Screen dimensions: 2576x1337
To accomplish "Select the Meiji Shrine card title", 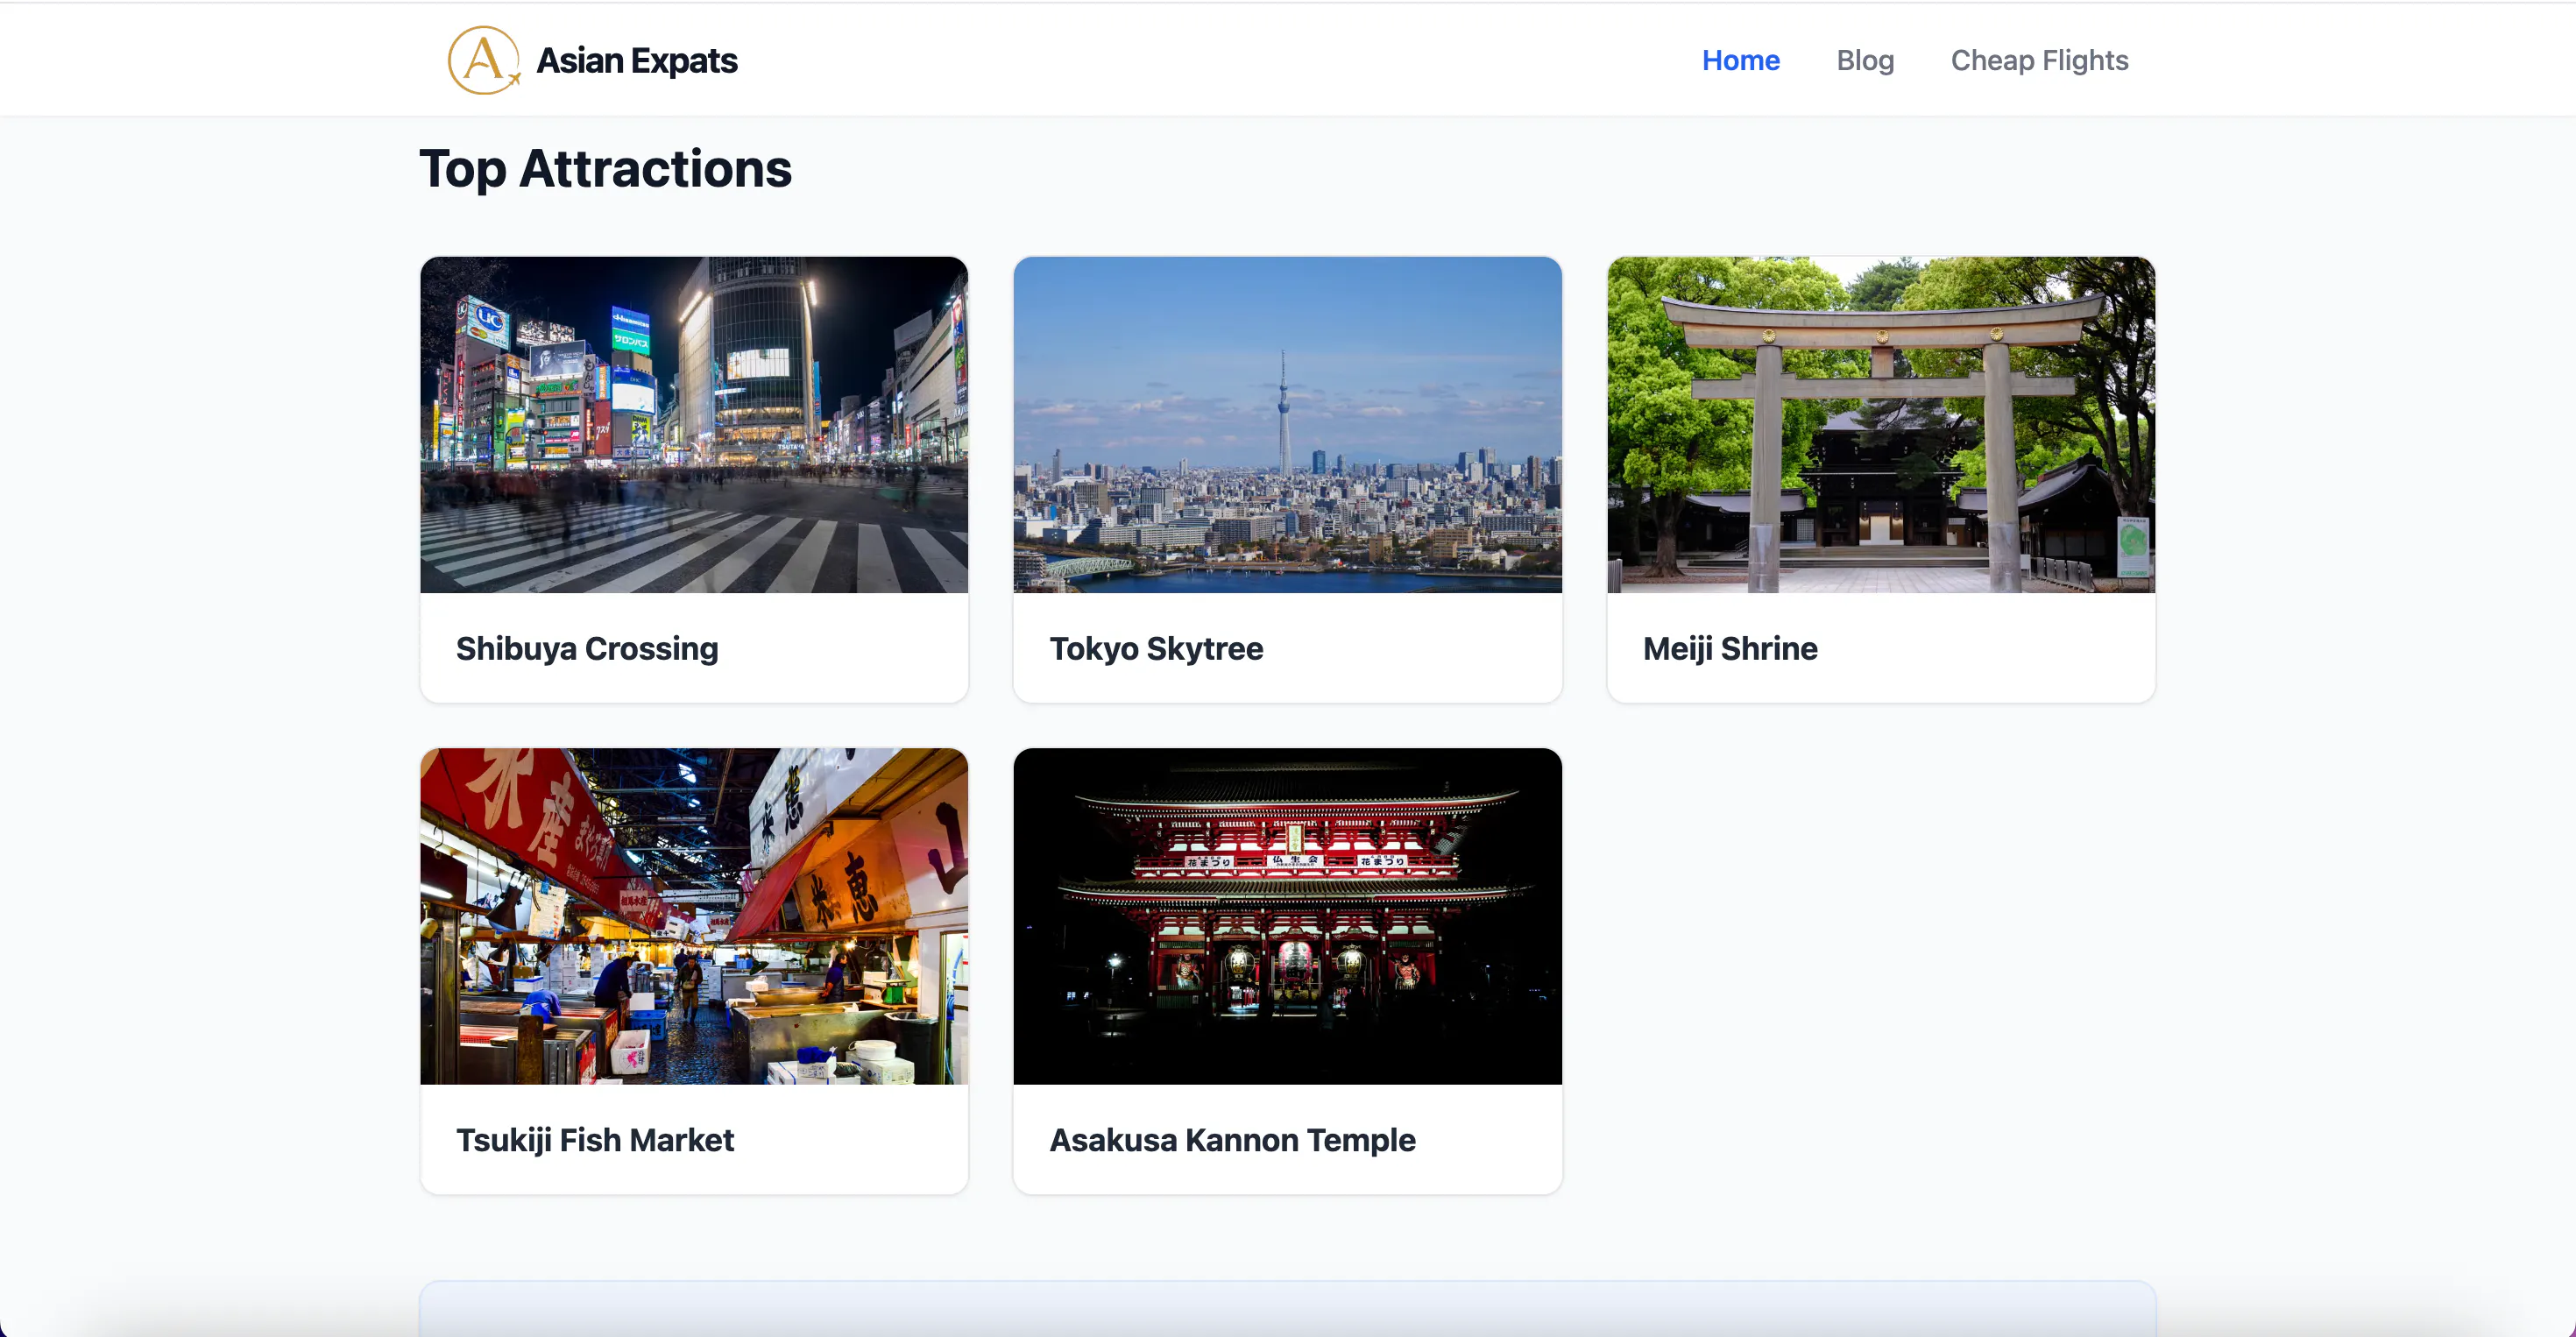I will [x=1730, y=648].
